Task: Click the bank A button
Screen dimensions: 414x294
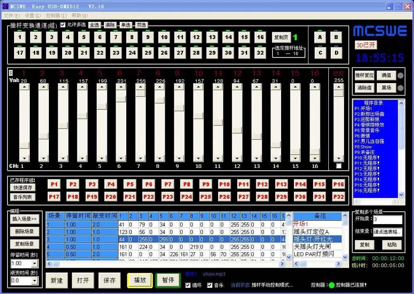Action: (x=320, y=37)
